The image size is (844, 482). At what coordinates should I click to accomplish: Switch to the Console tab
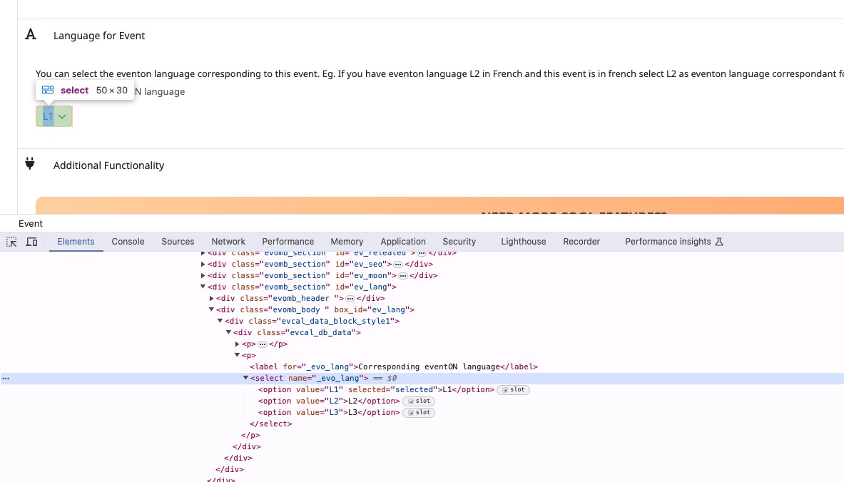point(128,242)
